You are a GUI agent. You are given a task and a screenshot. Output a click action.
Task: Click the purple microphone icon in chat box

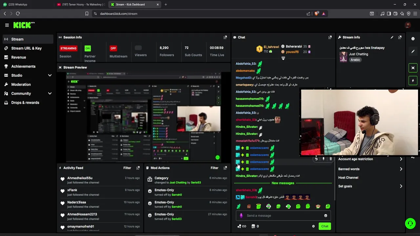(241, 216)
